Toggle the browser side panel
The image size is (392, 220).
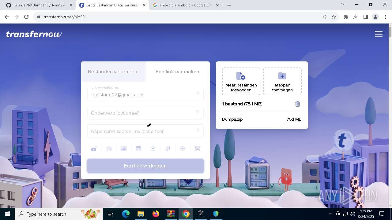click(366, 17)
